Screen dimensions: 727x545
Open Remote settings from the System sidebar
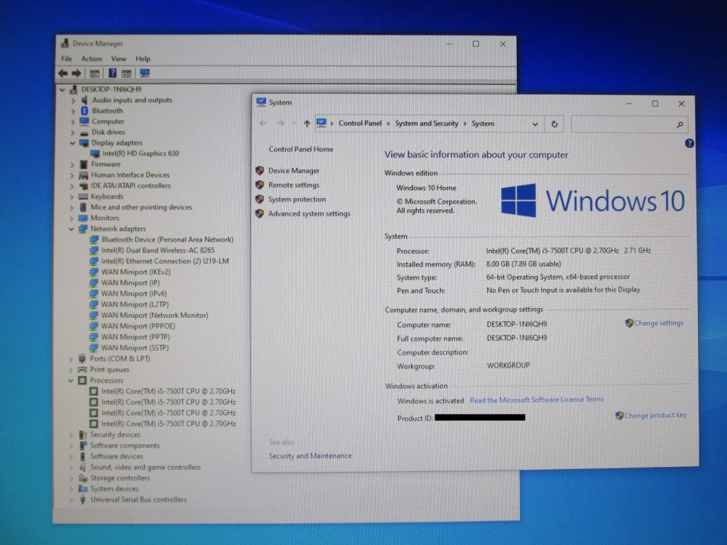pyautogui.click(x=294, y=185)
